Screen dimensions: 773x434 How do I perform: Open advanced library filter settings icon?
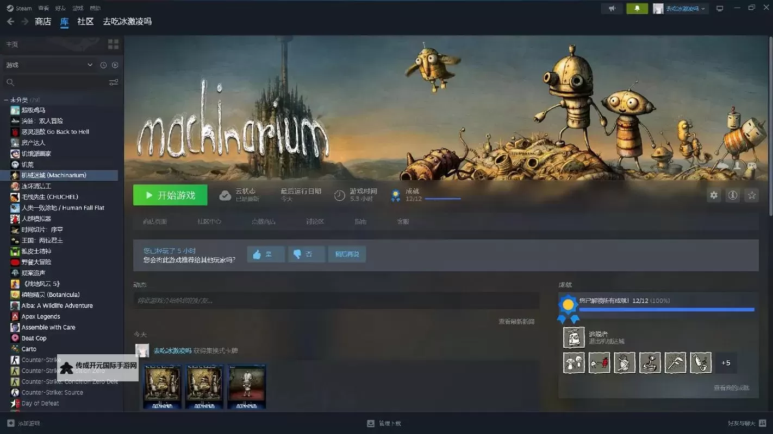coord(113,82)
